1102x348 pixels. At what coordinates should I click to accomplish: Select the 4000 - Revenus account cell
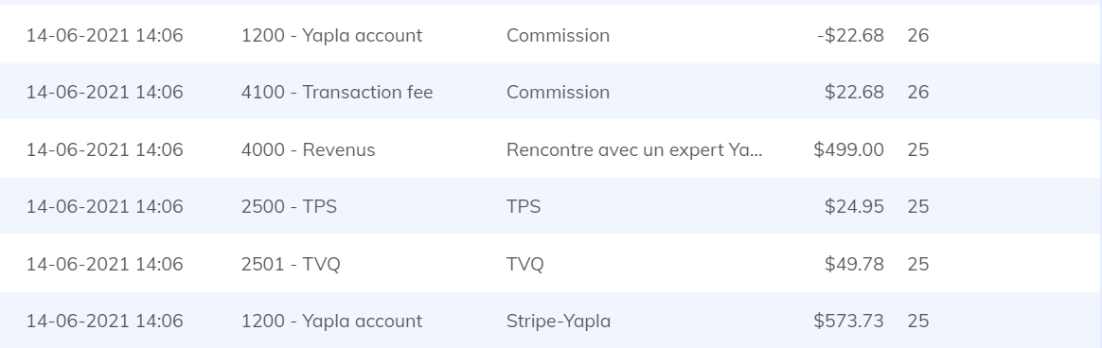(308, 149)
